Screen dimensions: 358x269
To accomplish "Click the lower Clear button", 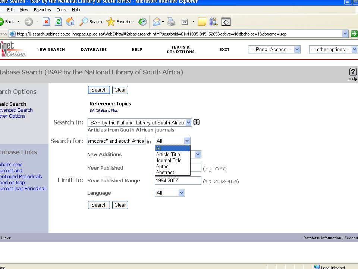I will [120, 205].
